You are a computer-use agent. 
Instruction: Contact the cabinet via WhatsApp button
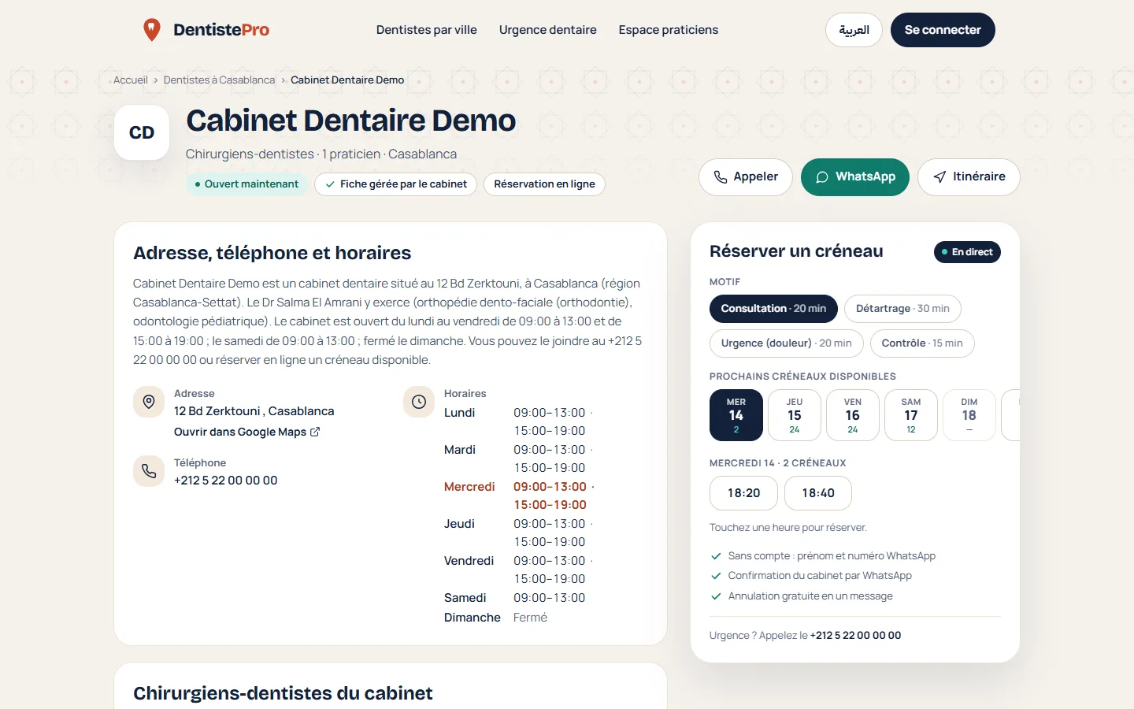855,177
